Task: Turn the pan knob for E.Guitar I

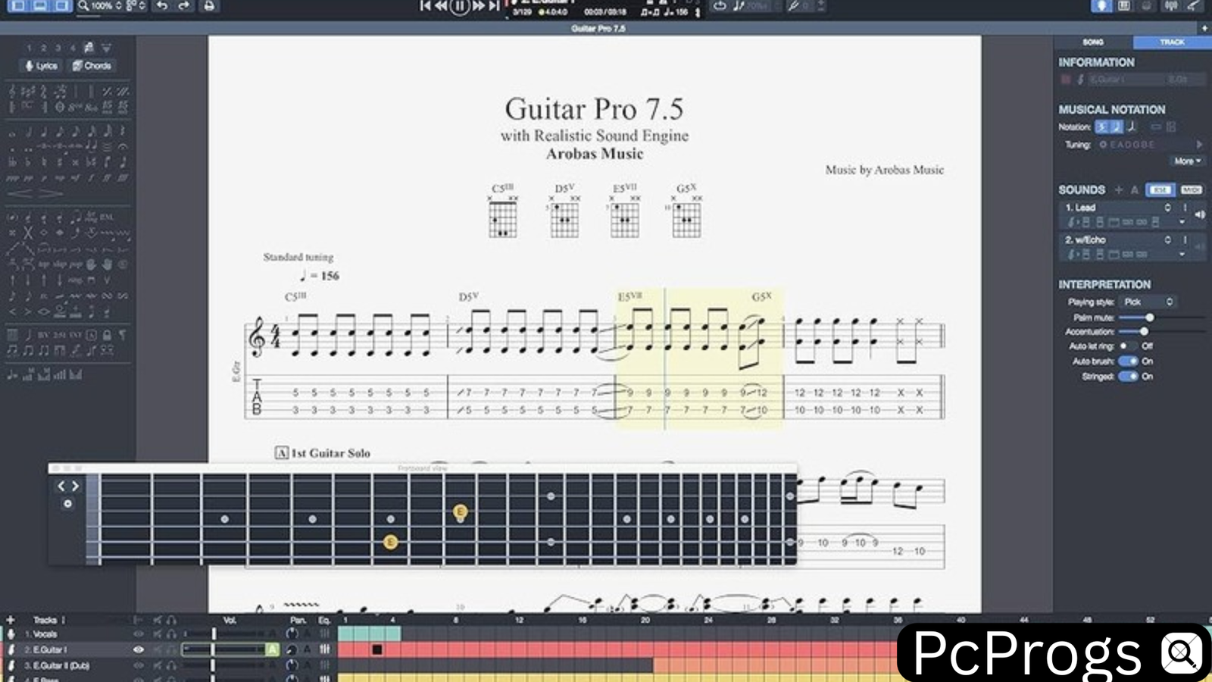Action: click(x=292, y=649)
